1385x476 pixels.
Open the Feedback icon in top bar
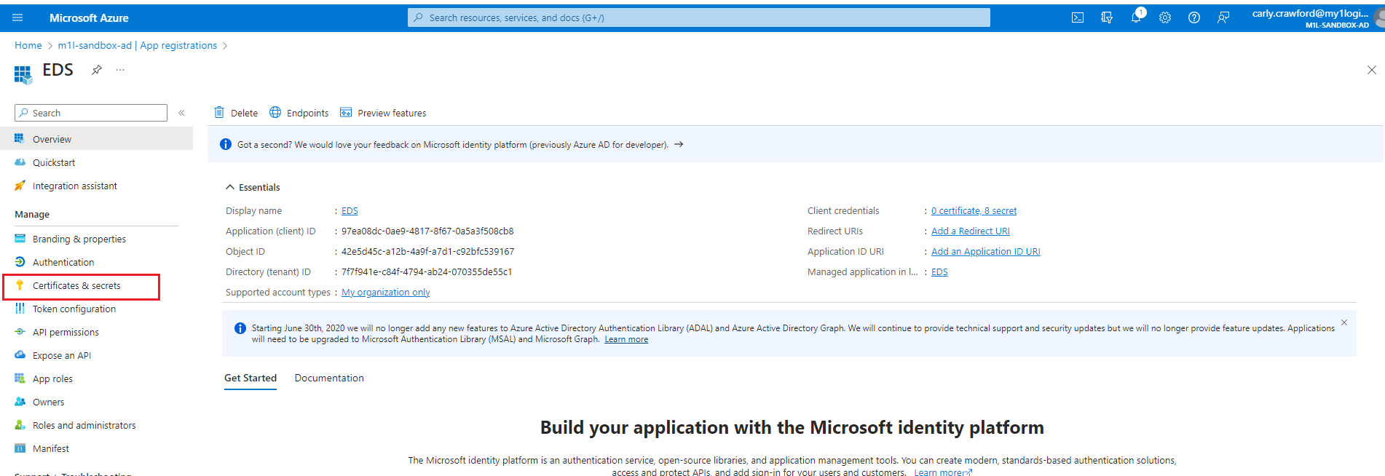[1223, 17]
